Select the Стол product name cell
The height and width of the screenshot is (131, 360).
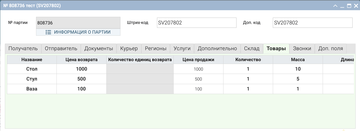click(32, 69)
